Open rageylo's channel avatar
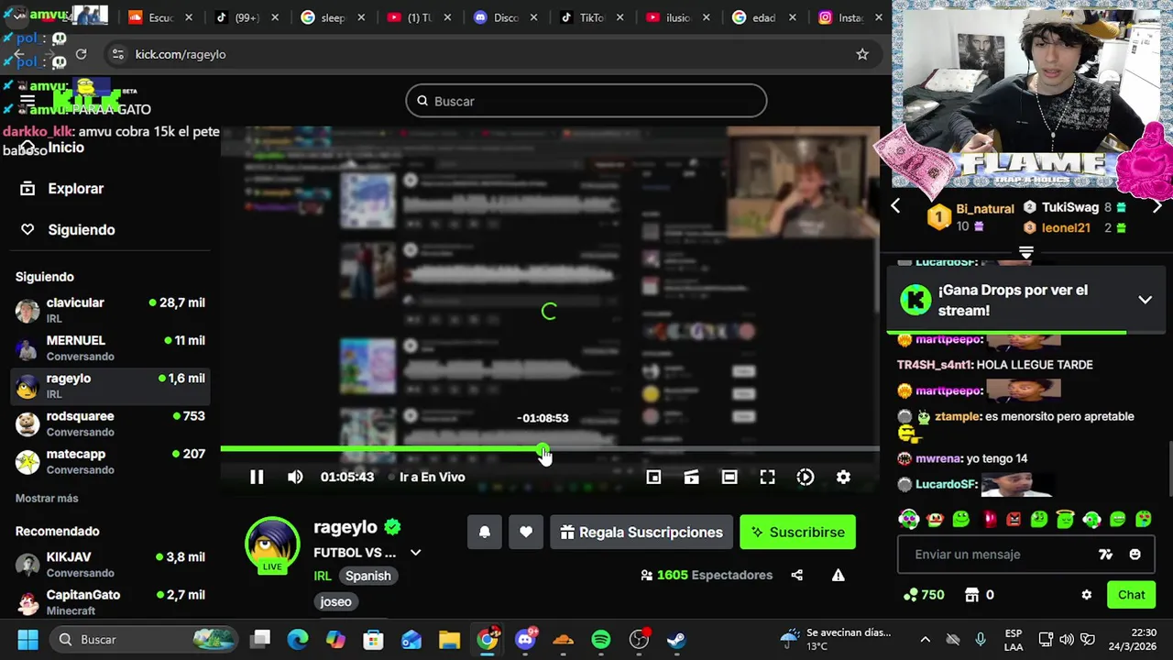The image size is (1173, 660). click(272, 544)
